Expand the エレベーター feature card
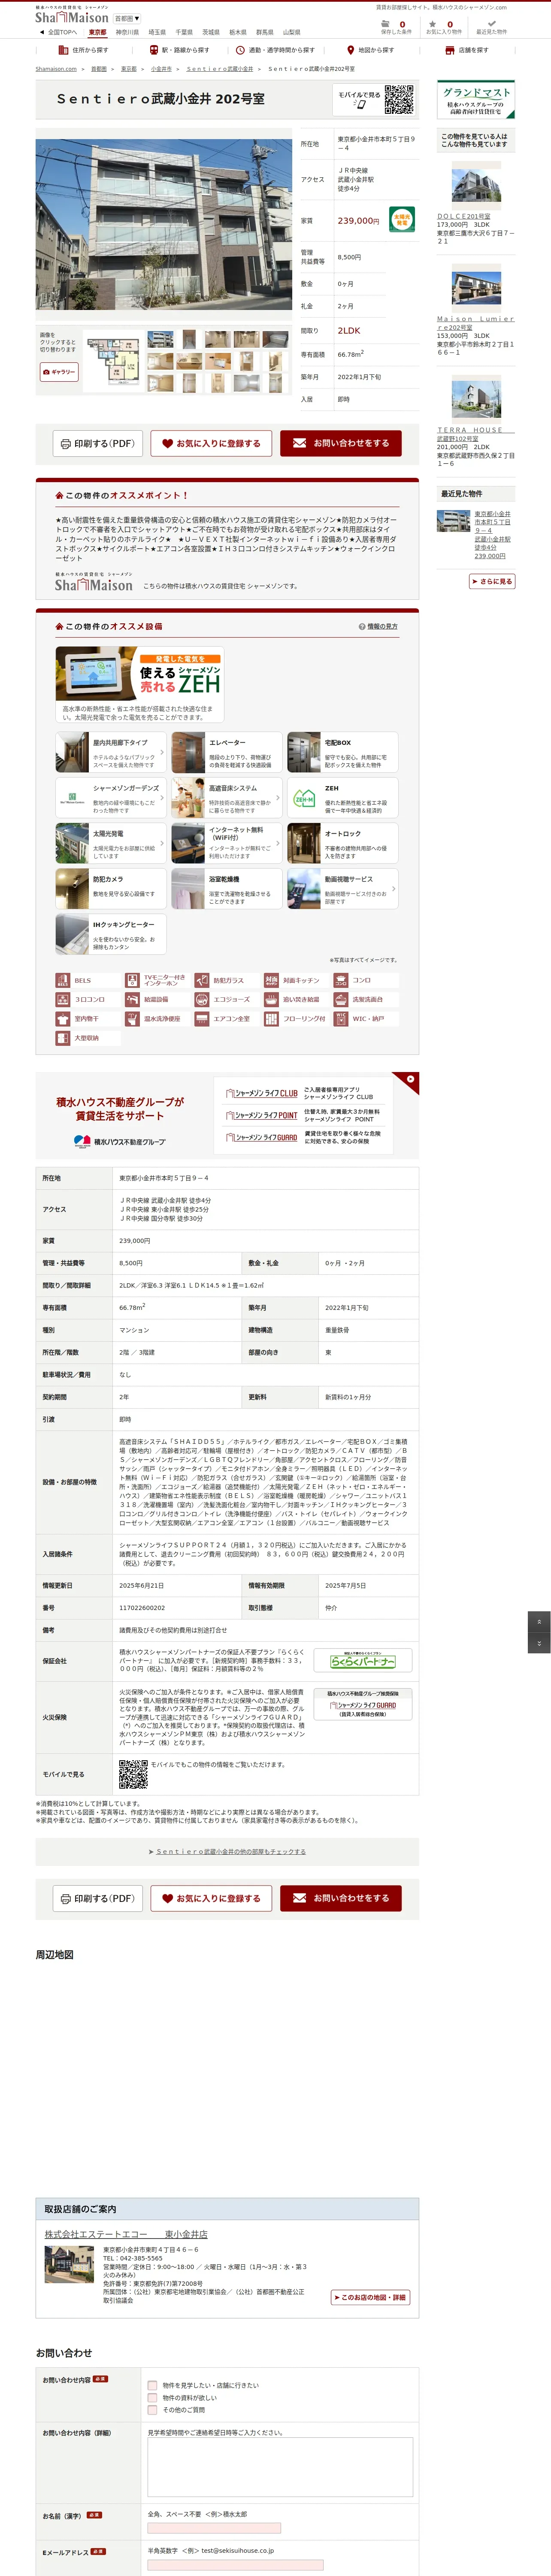551x2576 pixels. (226, 752)
